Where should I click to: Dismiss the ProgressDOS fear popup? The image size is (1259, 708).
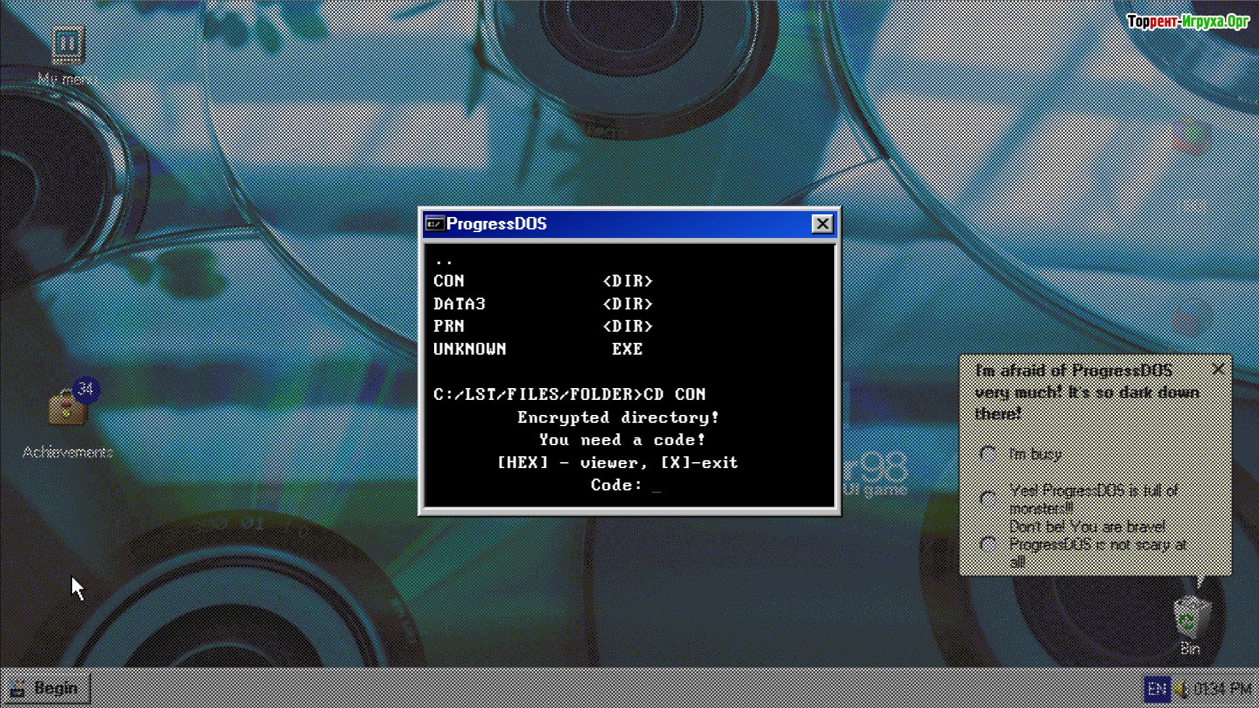pyautogui.click(x=1218, y=369)
